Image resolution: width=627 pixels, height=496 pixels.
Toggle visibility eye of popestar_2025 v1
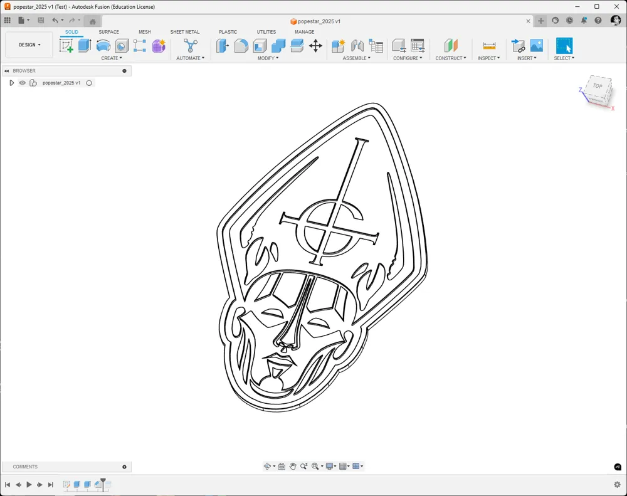pyautogui.click(x=23, y=83)
